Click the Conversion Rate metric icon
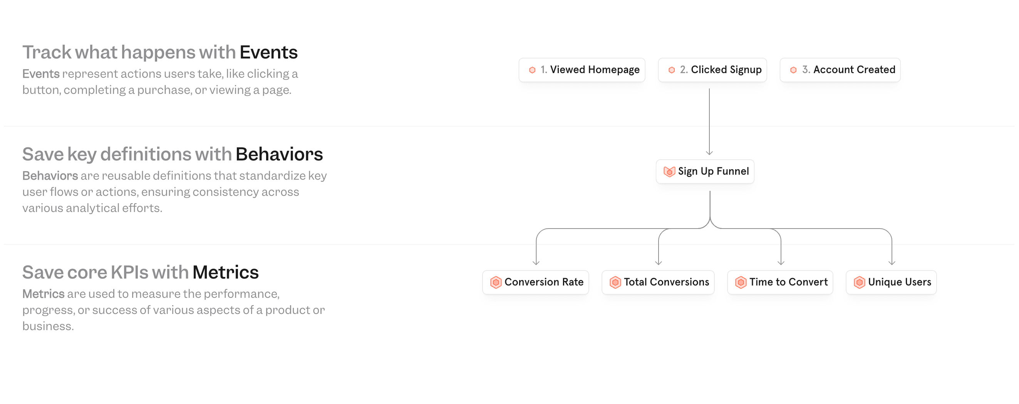1019x404 pixels. point(496,282)
